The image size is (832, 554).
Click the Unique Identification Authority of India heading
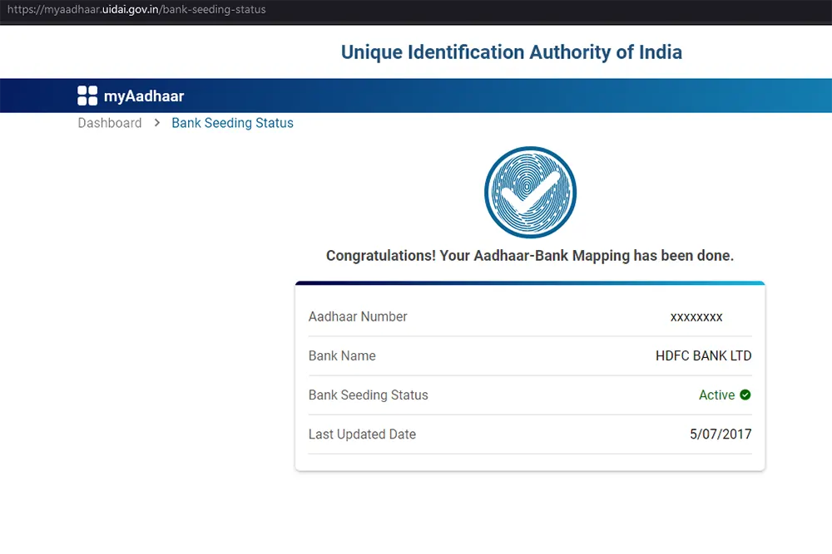[x=512, y=51]
